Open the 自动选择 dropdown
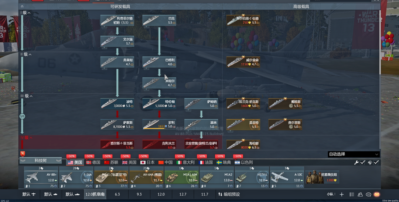This screenshot has height=202, width=399. 354,154
